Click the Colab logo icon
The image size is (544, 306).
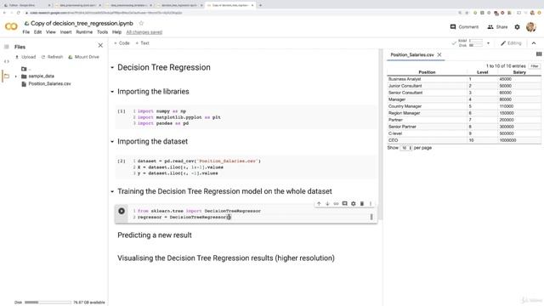(x=11, y=26)
